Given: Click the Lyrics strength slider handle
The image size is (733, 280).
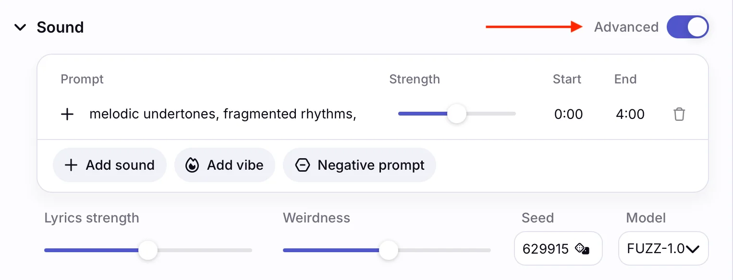Looking at the screenshot, I should 148,250.
